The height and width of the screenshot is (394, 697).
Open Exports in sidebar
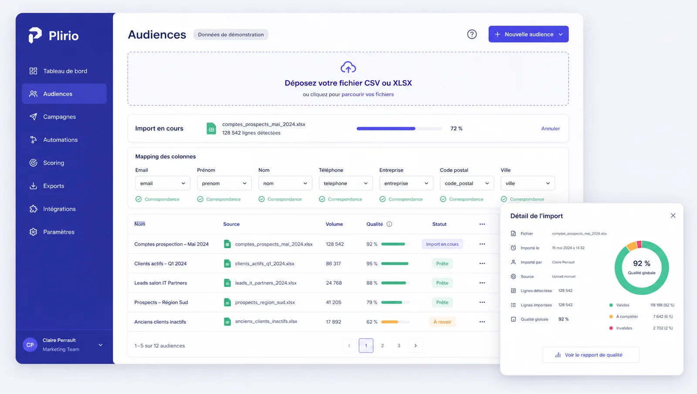click(x=64, y=186)
